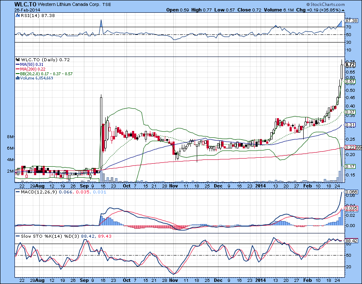Click the 'Close 0.72' value
Viewport: 362px width, 284px height.
pyautogui.click(x=249, y=10)
